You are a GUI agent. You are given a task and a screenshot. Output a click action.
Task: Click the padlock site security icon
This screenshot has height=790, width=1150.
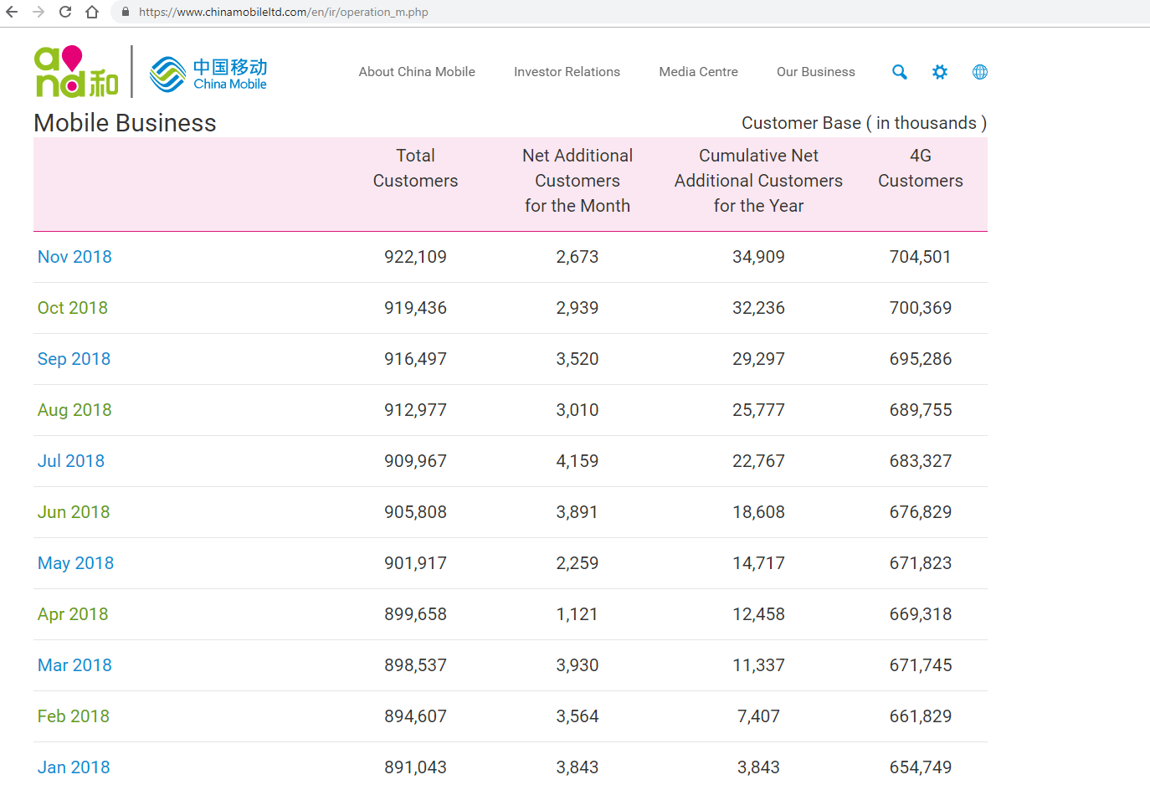click(126, 12)
